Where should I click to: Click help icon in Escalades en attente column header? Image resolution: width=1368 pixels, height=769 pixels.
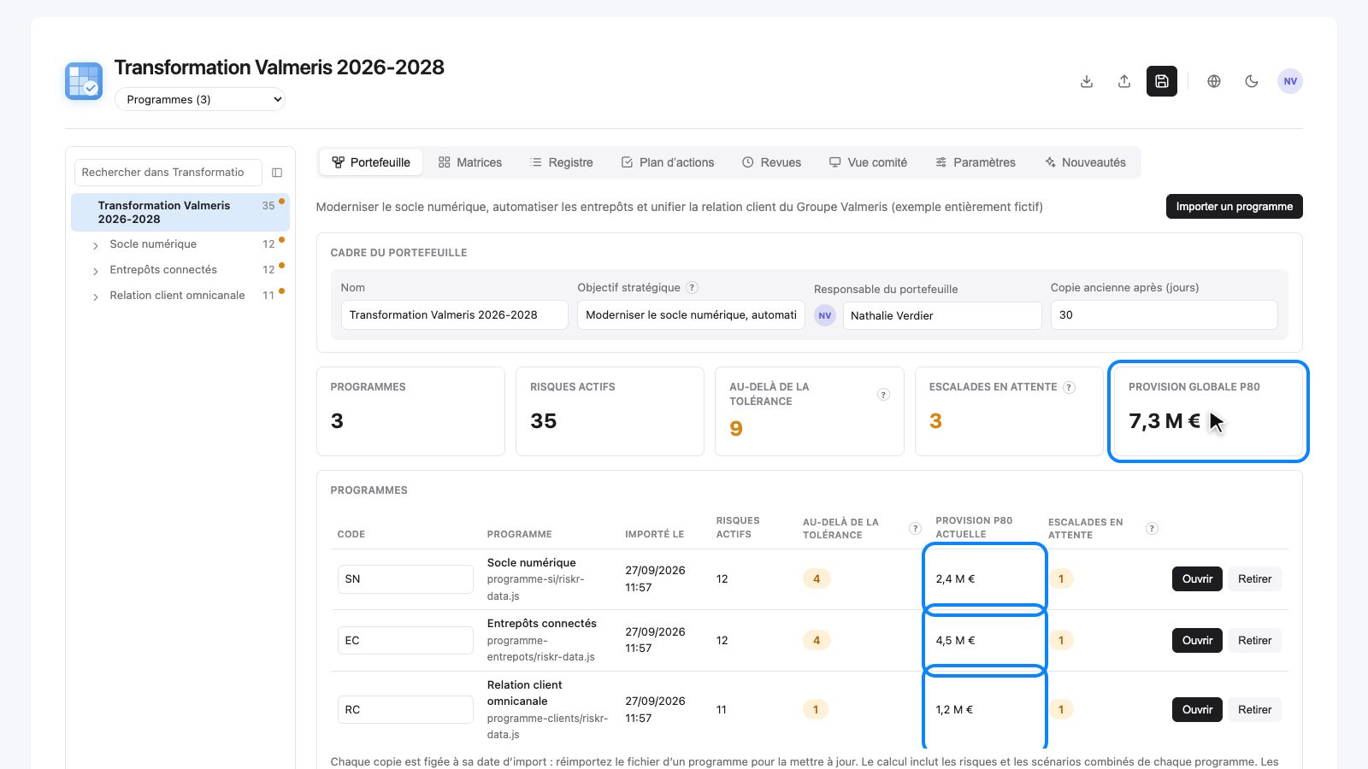click(x=1152, y=528)
